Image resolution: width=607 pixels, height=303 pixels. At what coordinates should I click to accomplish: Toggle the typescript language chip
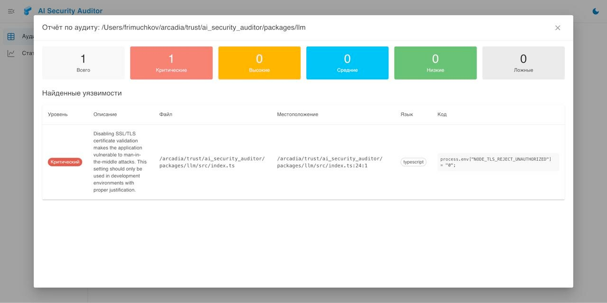pyautogui.click(x=413, y=162)
